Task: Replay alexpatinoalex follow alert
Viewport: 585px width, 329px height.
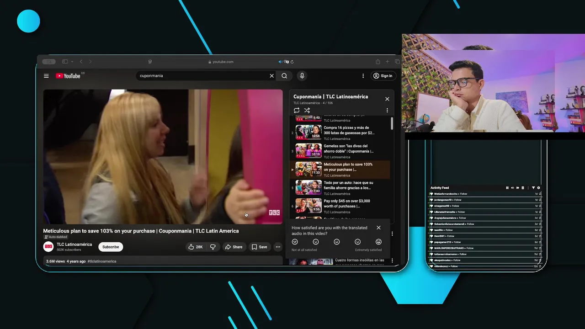Action: coord(540,260)
